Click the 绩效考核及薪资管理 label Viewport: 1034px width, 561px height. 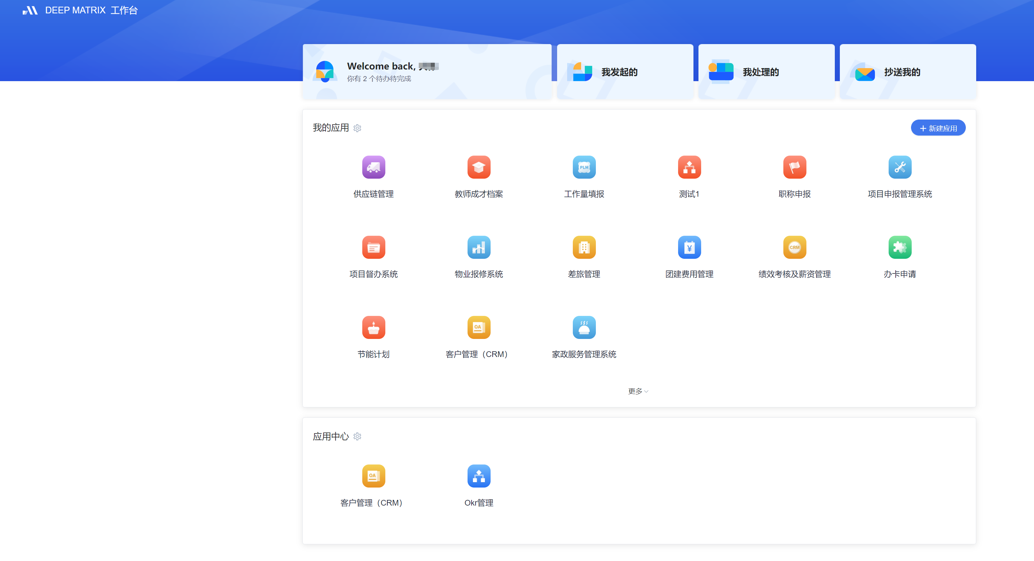tap(794, 274)
